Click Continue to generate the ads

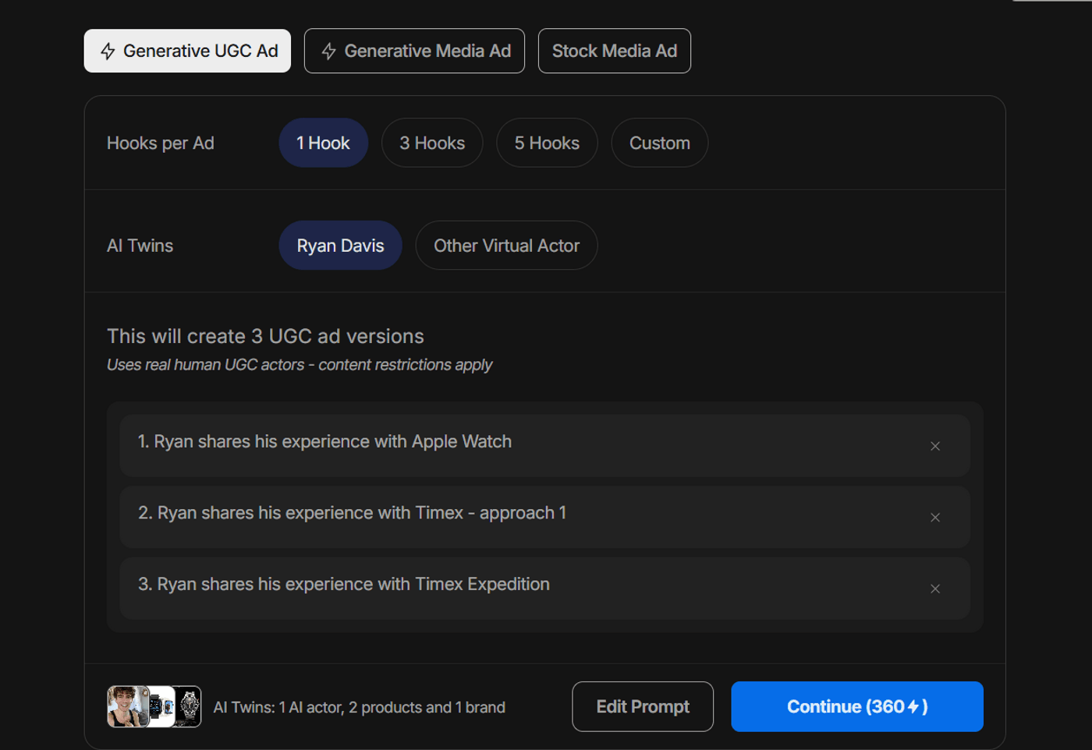click(856, 706)
